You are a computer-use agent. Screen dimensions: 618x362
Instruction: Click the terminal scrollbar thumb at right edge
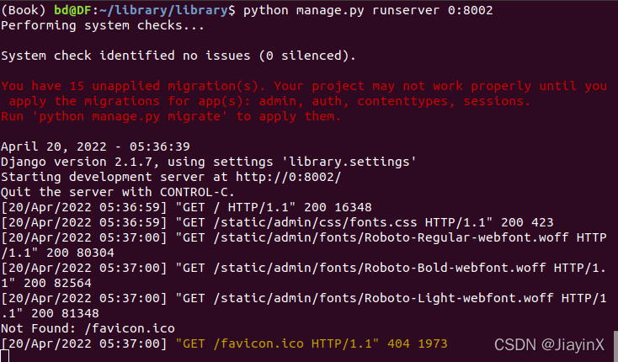point(615,346)
